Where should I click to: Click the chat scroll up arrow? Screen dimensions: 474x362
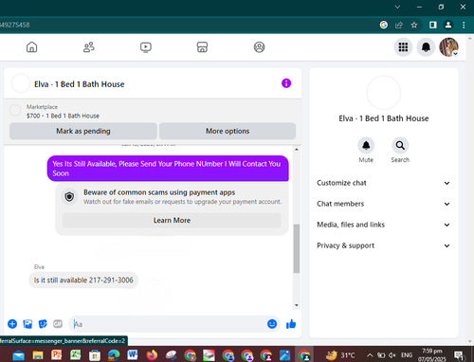click(x=297, y=150)
